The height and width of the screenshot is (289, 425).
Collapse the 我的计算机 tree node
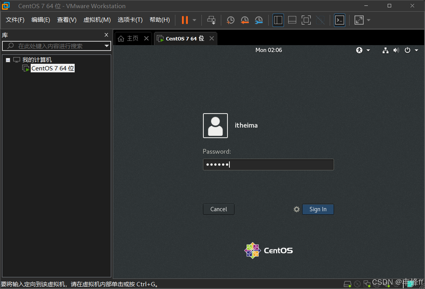8,60
